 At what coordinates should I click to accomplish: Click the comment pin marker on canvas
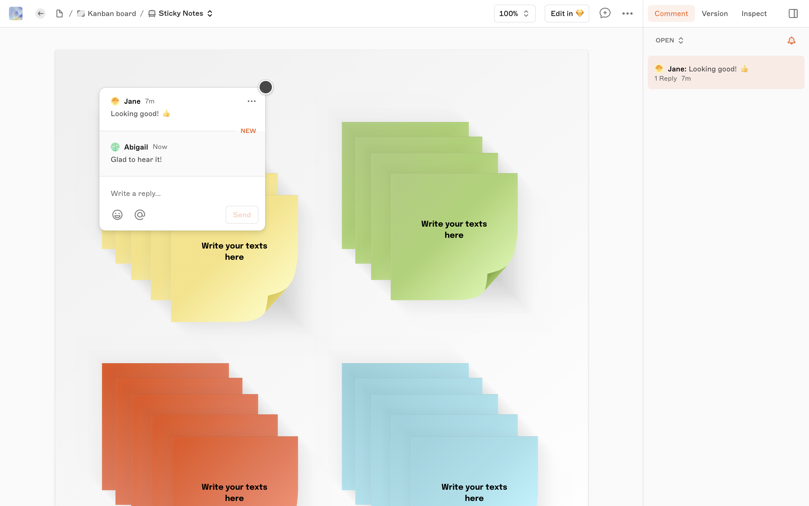[266, 87]
